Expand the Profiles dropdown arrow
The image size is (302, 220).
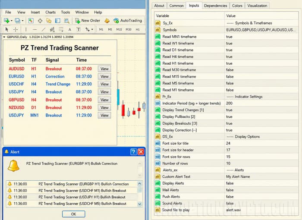[23, 21]
